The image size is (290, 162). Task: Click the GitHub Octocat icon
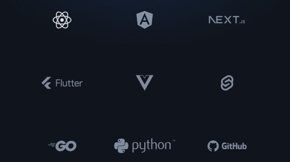click(x=213, y=146)
